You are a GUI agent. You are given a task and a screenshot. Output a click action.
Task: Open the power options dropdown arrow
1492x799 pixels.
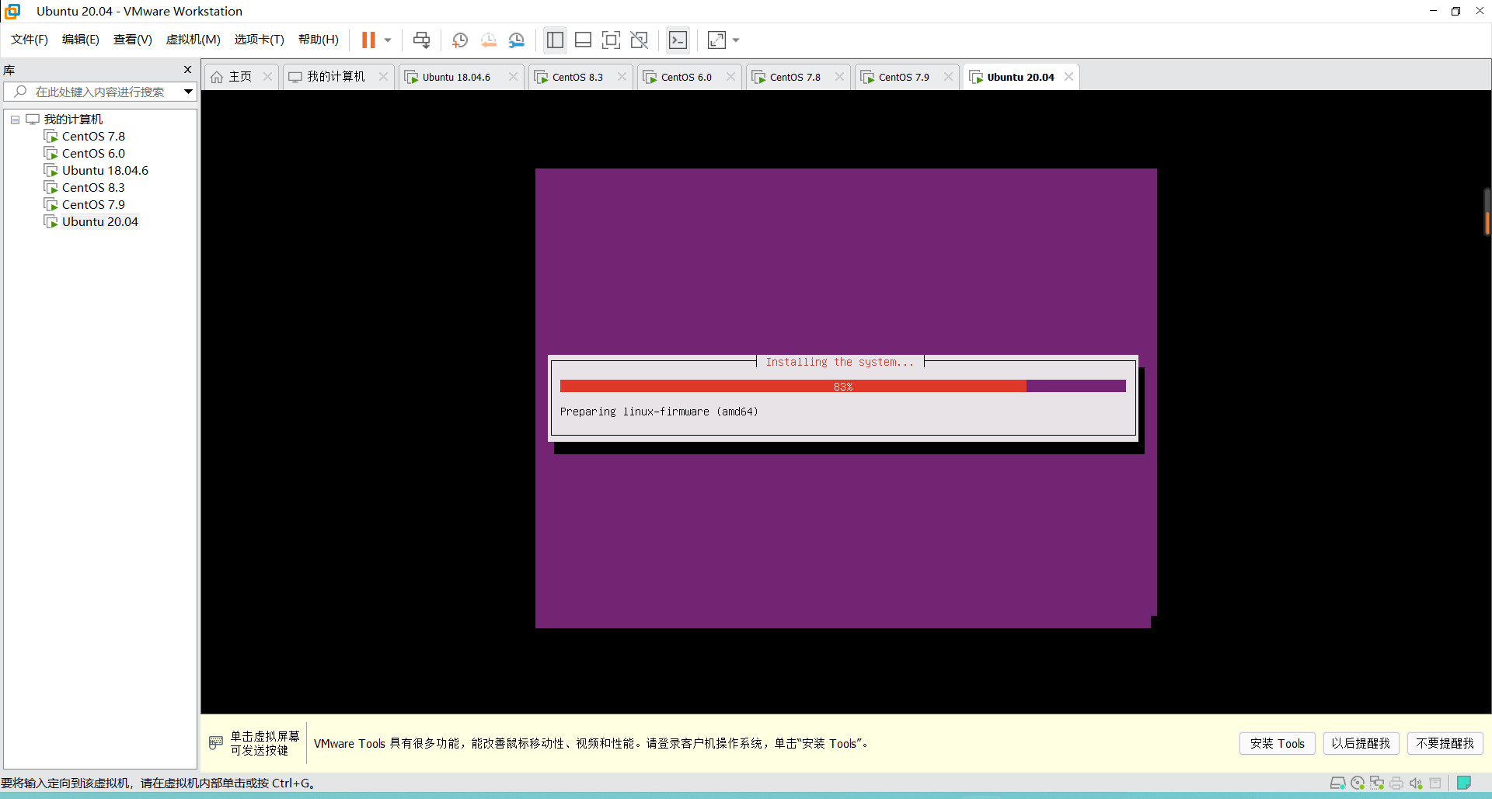(388, 40)
